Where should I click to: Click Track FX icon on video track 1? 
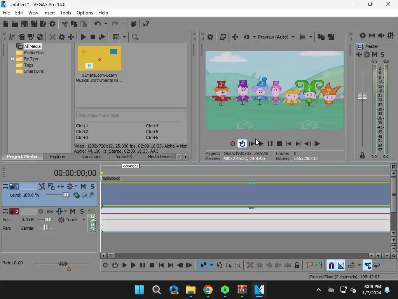(60, 186)
